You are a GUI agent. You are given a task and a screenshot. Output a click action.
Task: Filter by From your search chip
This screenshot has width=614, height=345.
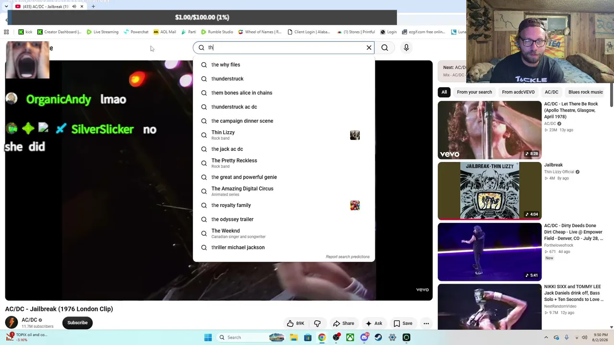474,92
